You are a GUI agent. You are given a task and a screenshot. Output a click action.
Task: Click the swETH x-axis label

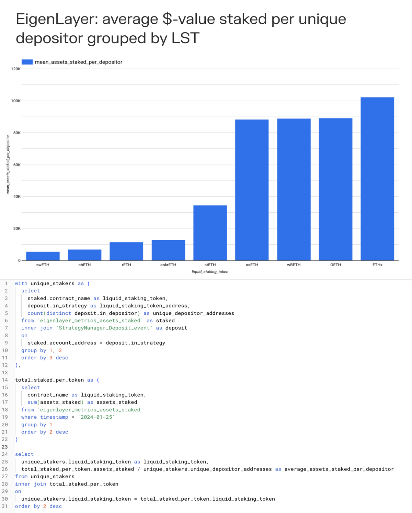[43, 265]
